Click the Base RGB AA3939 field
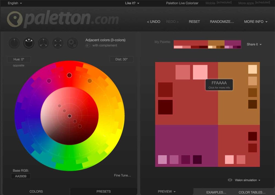This screenshot has width=275, height=195. click(x=21, y=176)
